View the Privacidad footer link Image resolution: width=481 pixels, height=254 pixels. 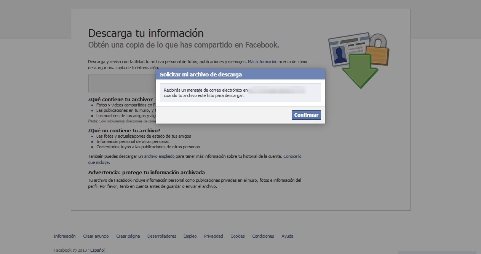[x=214, y=236]
